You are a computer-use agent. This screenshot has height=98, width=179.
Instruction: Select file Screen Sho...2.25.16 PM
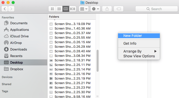click(72, 74)
